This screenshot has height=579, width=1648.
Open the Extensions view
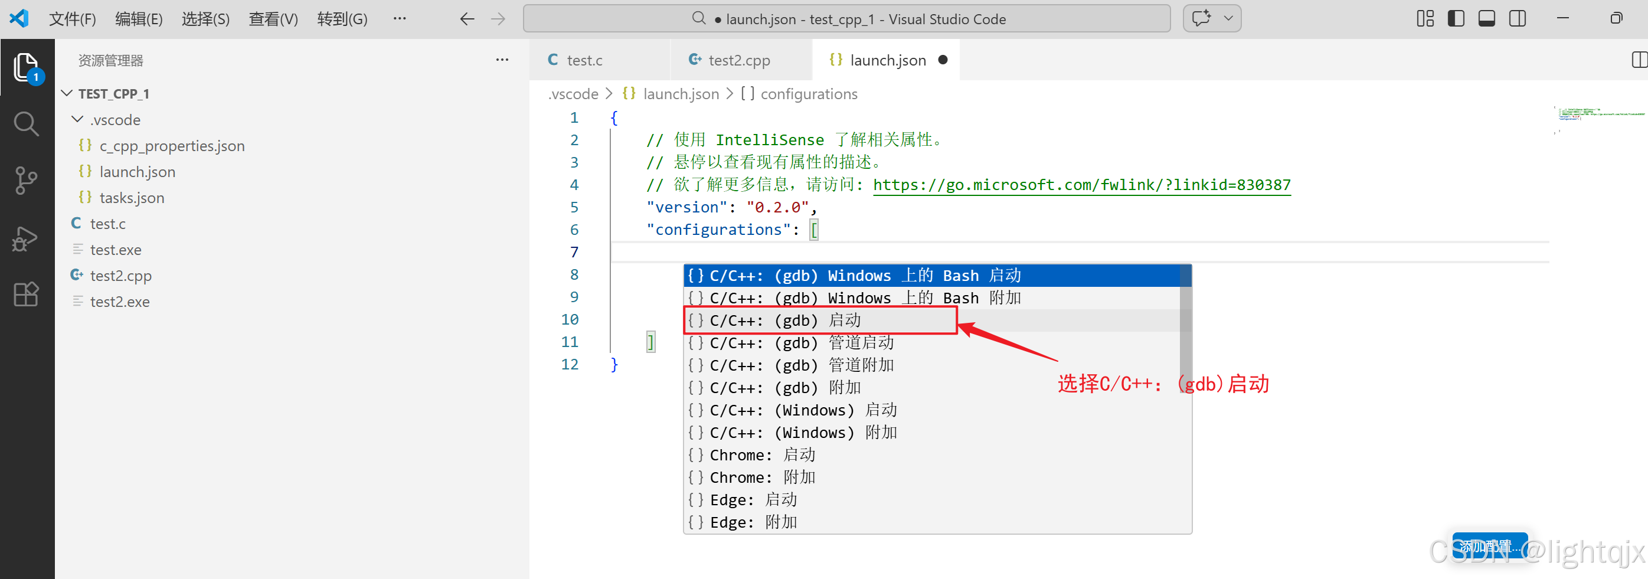pyautogui.click(x=26, y=295)
